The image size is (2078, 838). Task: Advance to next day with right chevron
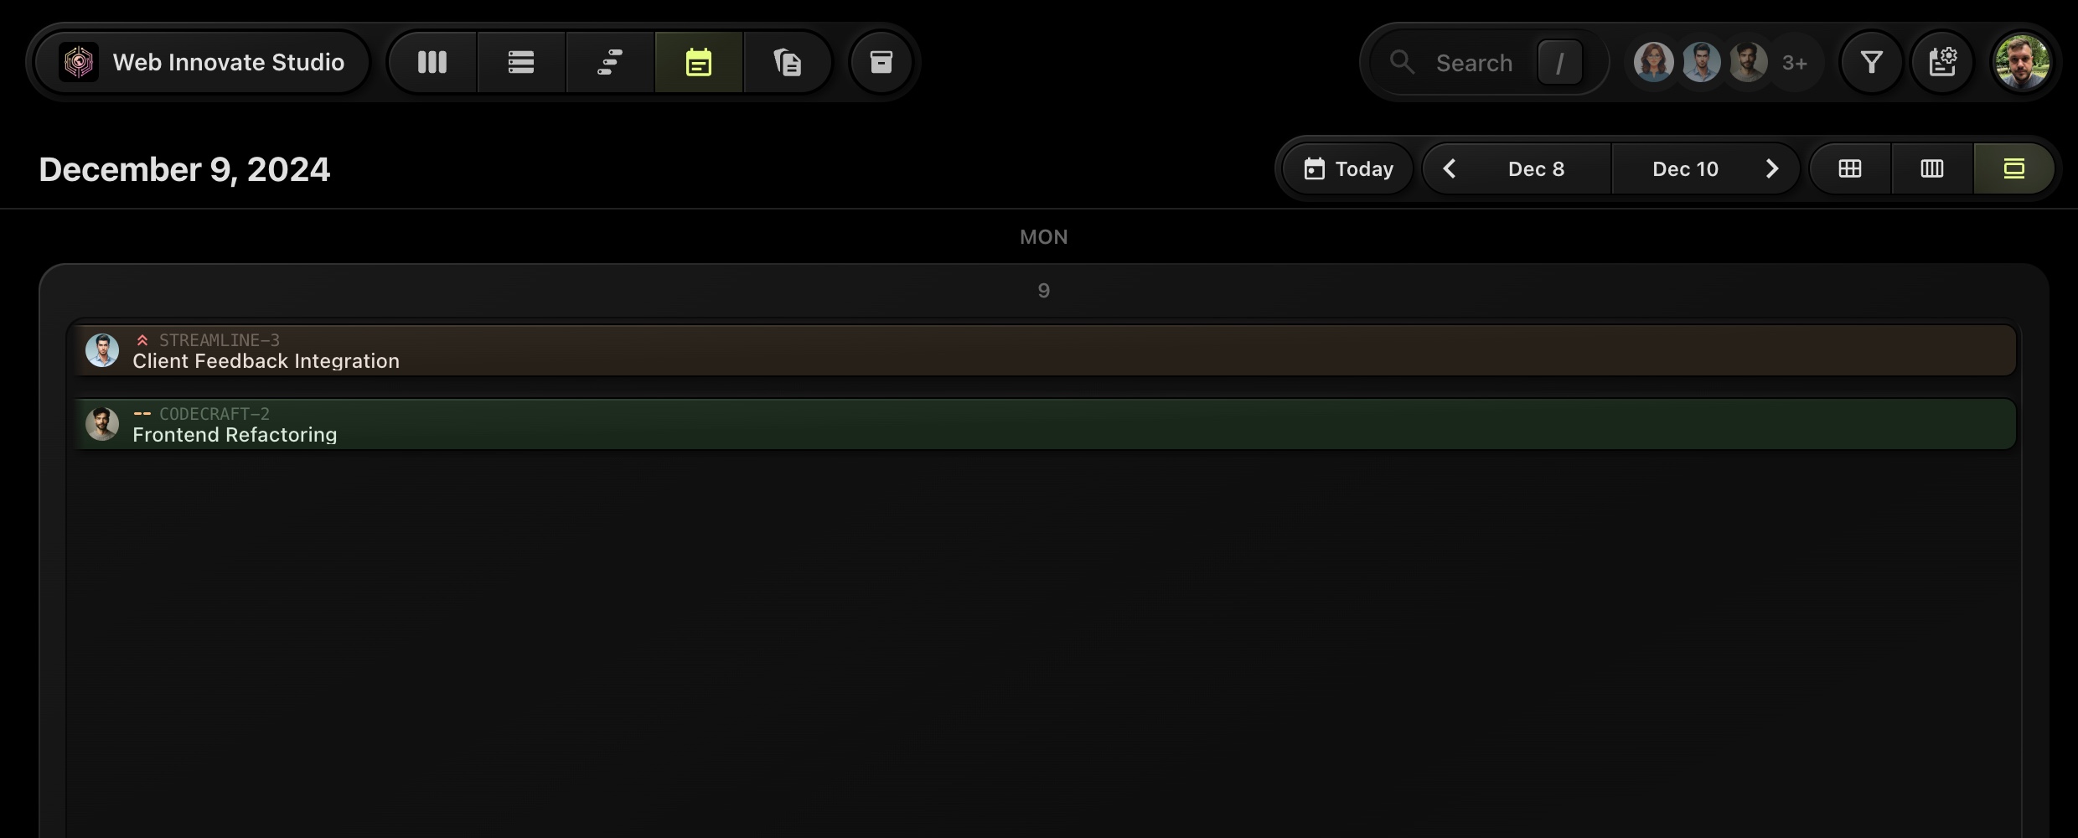[x=1771, y=168]
